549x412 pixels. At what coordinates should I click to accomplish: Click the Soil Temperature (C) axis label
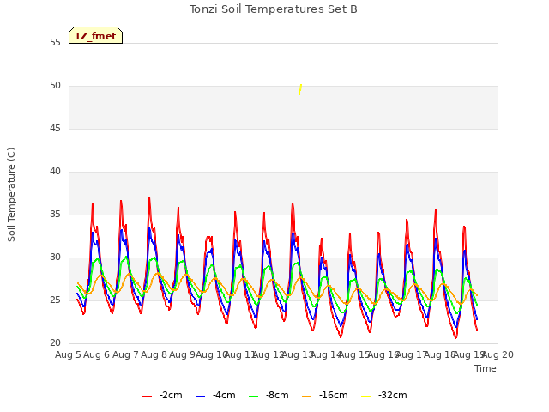(11, 195)
